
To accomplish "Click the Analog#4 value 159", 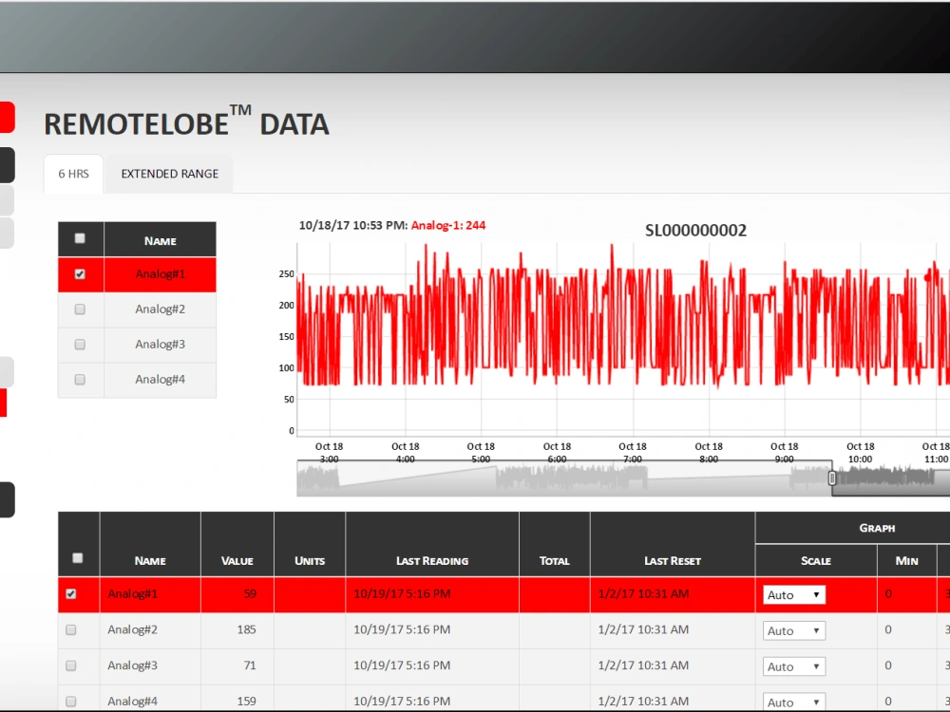I will pos(247,702).
